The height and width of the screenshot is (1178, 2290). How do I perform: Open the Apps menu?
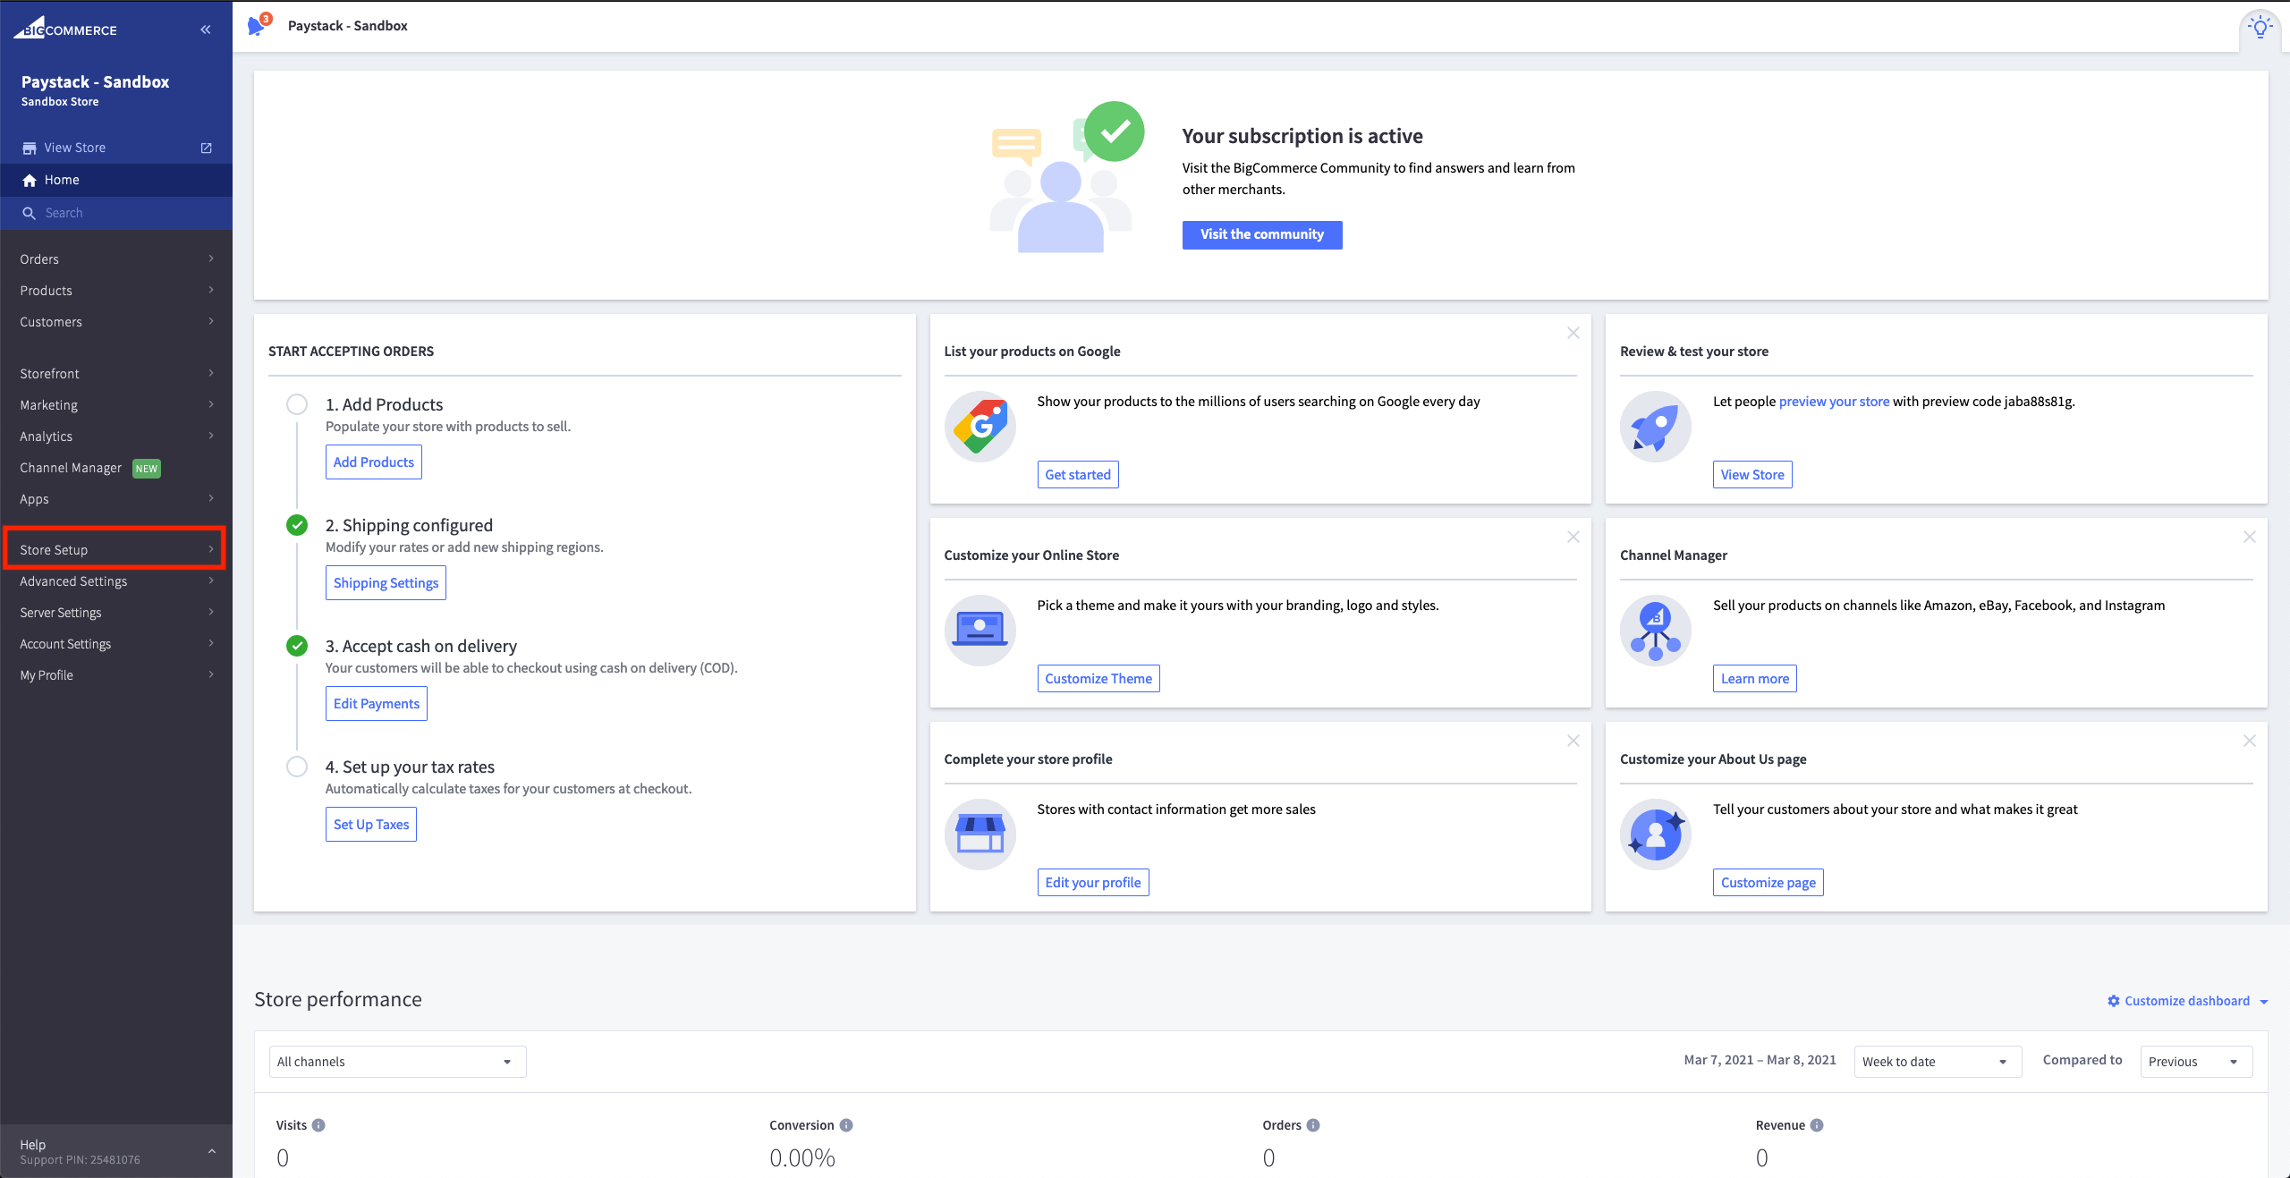[116, 499]
